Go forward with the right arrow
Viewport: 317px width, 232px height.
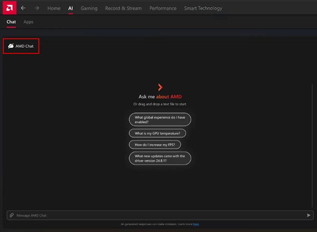point(37,8)
